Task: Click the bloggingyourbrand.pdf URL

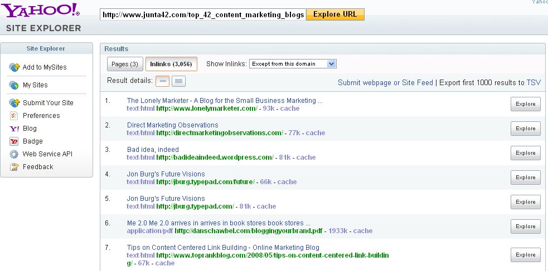Action: (x=249, y=231)
